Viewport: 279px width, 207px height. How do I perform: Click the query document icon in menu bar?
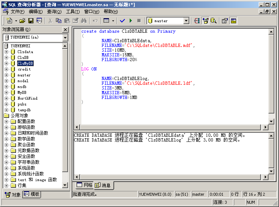[5, 12]
